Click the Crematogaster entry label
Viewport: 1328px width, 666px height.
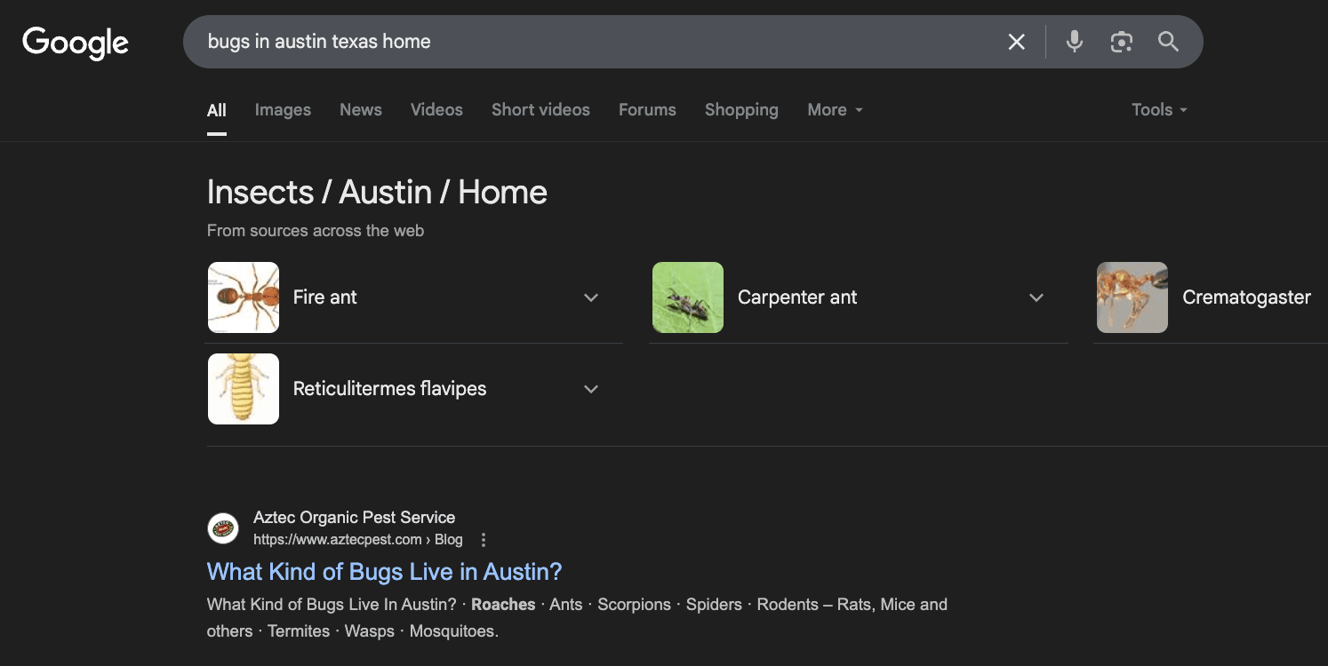1246,297
